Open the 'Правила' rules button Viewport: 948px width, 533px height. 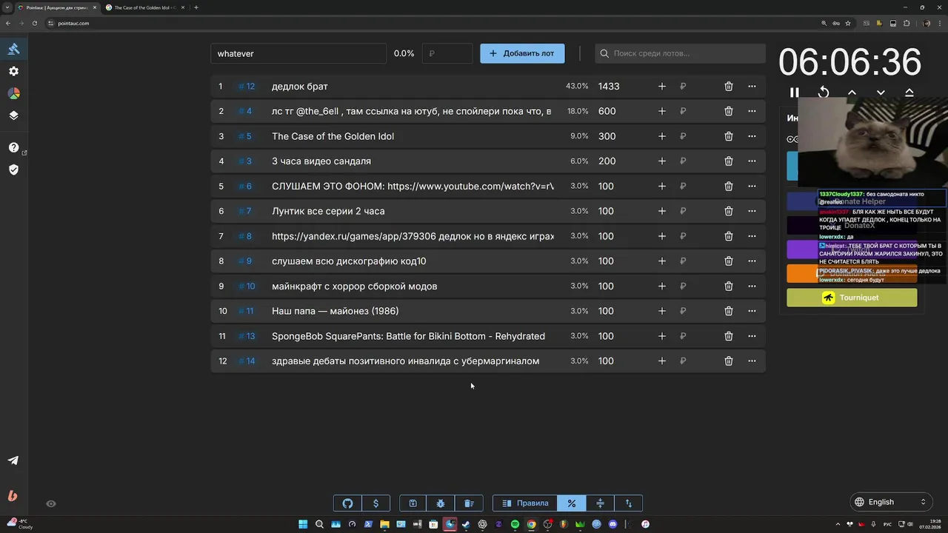tap(525, 503)
